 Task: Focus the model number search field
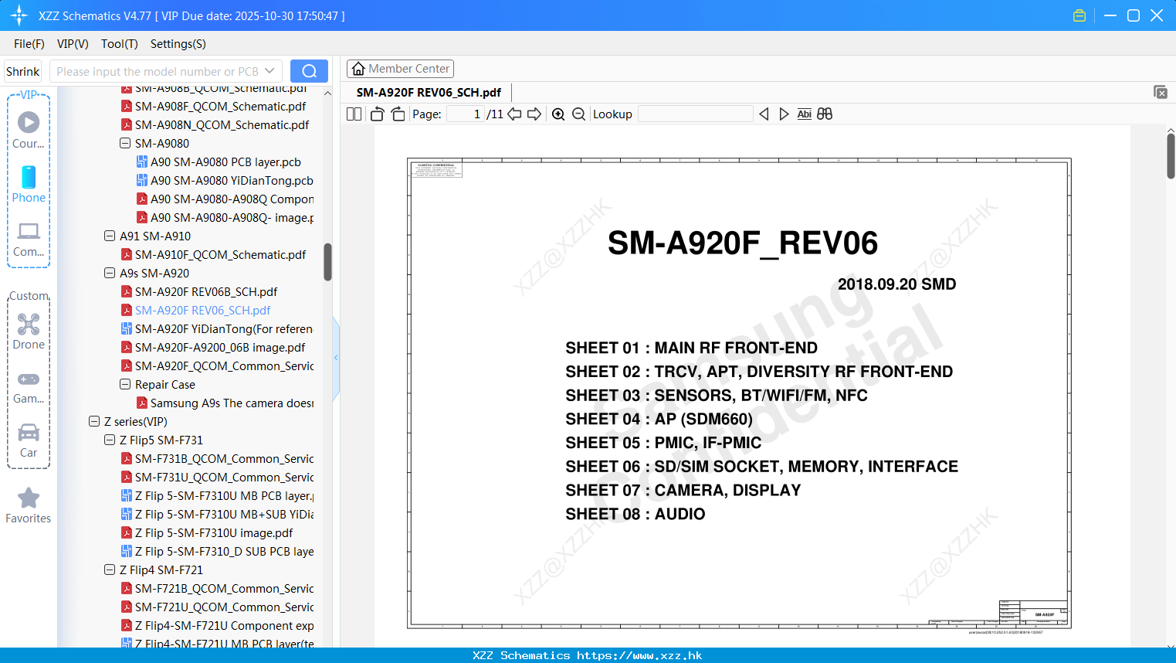tap(158, 71)
